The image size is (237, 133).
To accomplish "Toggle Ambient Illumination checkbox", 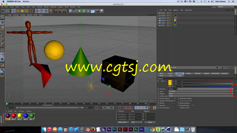I will pos(175,101).
